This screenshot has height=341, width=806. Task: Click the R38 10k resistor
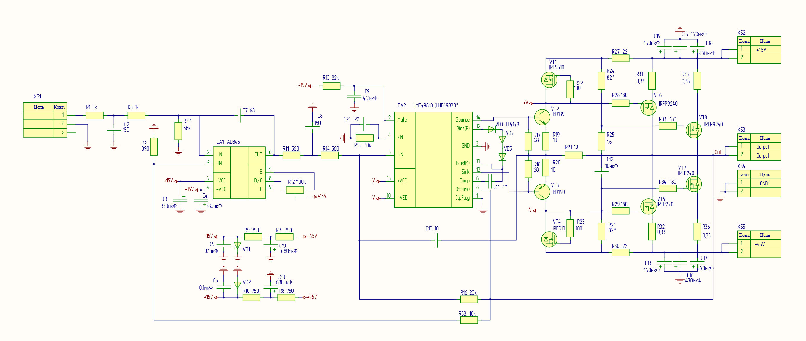(x=469, y=320)
